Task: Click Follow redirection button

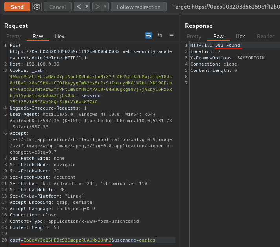Action: click(x=139, y=7)
